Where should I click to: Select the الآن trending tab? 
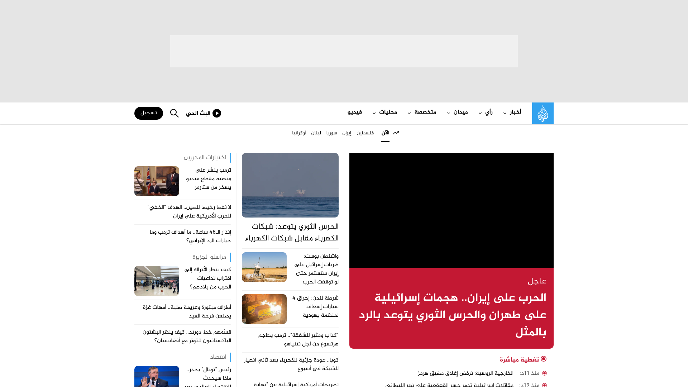[x=385, y=133]
